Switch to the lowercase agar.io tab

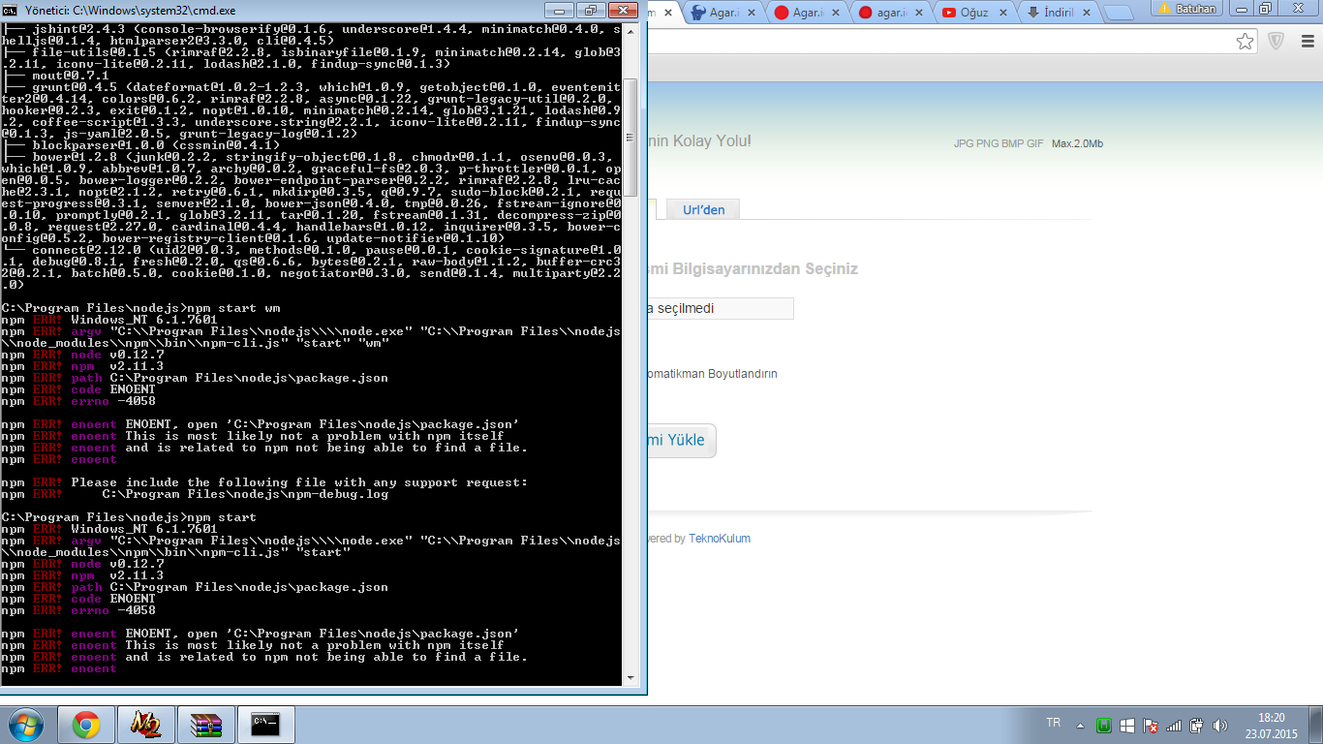pyautogui.click(x=891, y=13)
